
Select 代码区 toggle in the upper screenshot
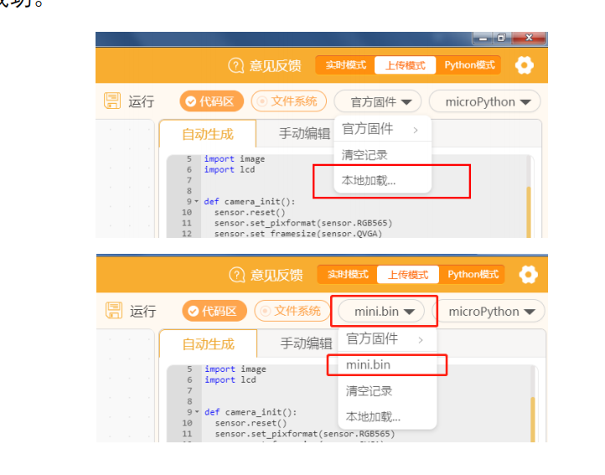[212, 101]
